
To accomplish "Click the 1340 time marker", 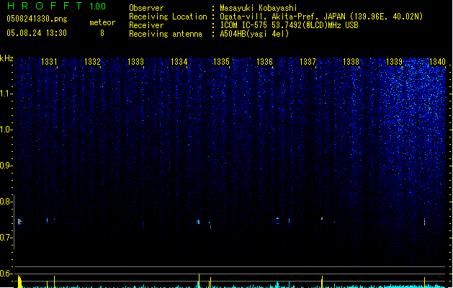I will click(x=437, y=62).
